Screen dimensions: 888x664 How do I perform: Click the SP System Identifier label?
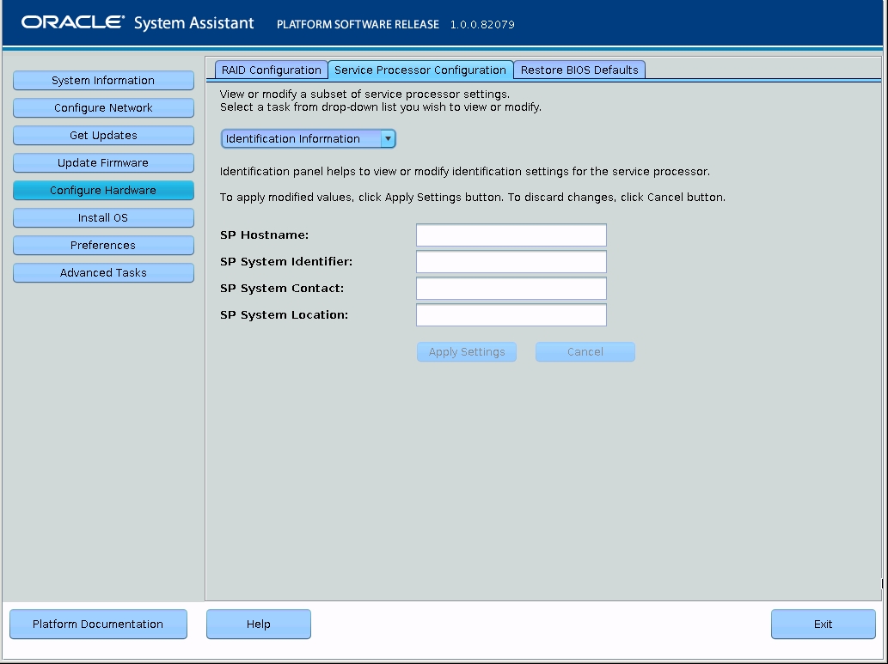pos(286,261)
